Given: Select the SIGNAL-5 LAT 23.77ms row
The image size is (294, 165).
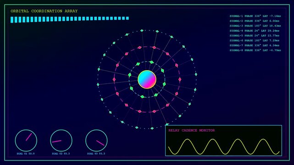Looking at the screenshot, I should pyautogui.click(x=255, y=36).
